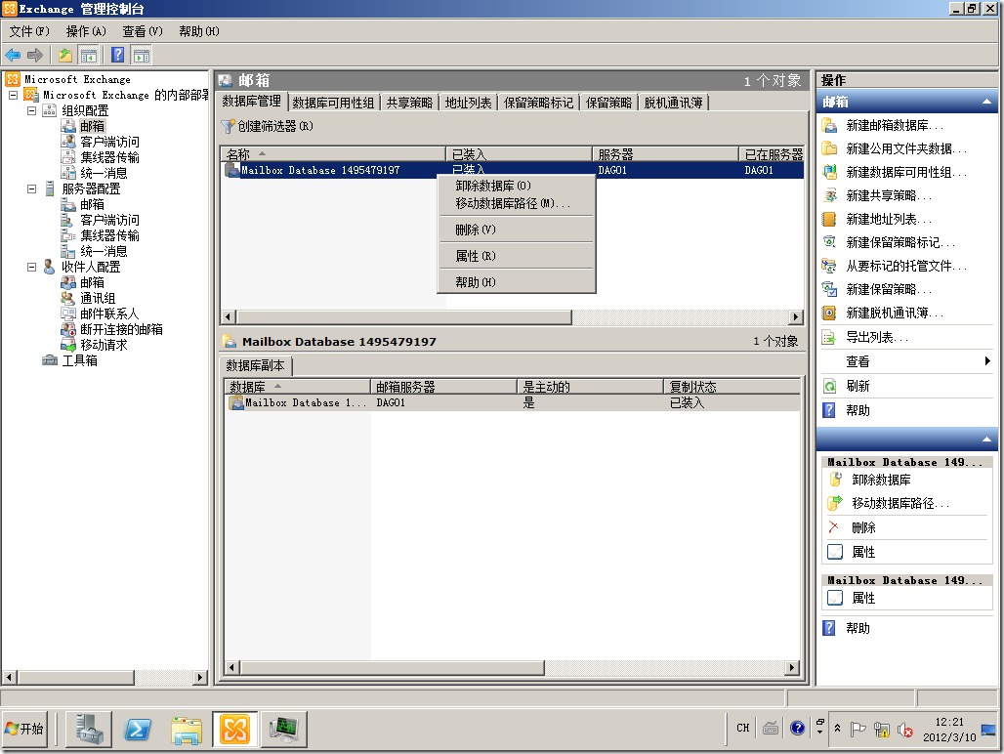Viewport: 1004px width, 754px height.
Task: Open the 新建邮箱数据库 wizard icon
Action: point(830,124)
